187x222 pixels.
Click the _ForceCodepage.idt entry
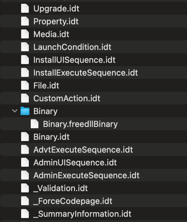pyautogui.click(x=73, y=201)
